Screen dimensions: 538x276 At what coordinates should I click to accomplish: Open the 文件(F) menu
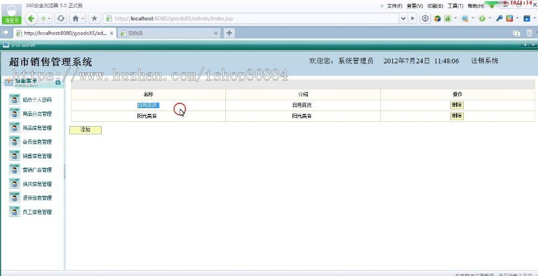395,6
